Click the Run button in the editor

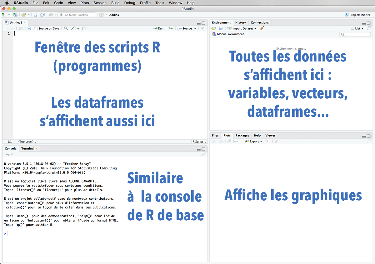158,28
